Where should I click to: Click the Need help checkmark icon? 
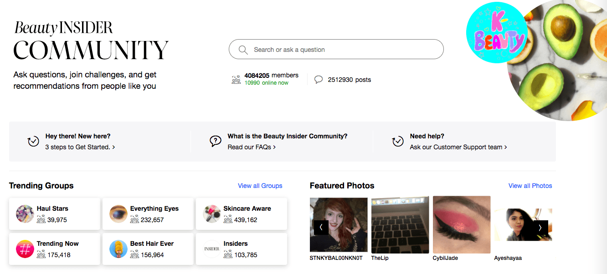click(x=398, y=142)
